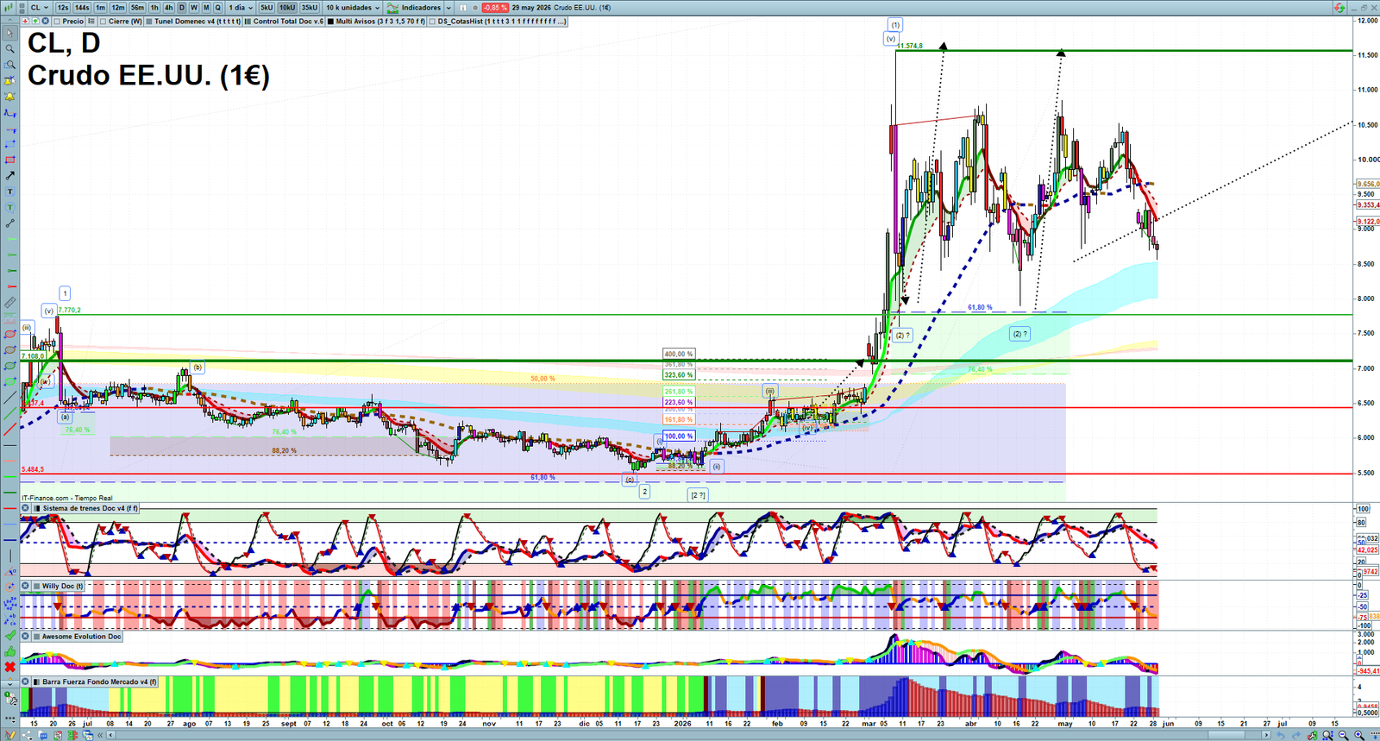The width and height of the screenshot is (1380, 741).
Task: Select the Q quarterly timeframe
Action: [x=217, y=7]
